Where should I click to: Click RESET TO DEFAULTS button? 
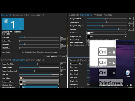(x=52, y=56)
